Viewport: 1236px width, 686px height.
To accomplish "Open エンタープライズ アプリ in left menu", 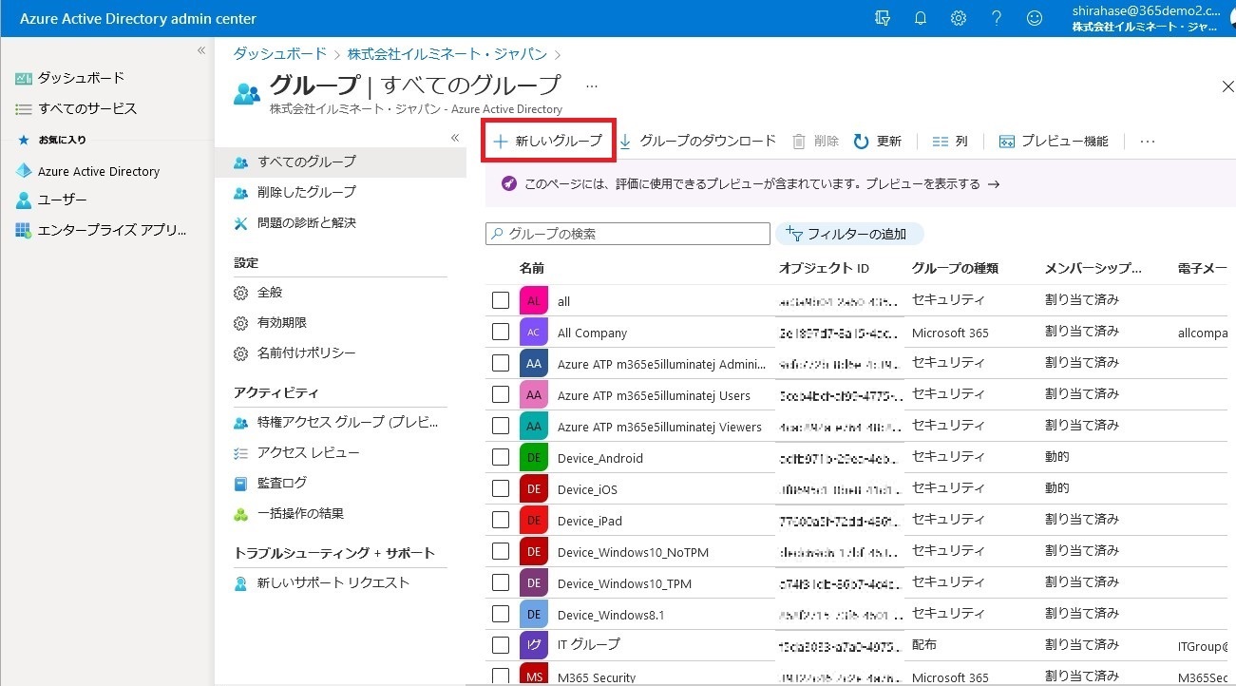I will coord(101,230).
